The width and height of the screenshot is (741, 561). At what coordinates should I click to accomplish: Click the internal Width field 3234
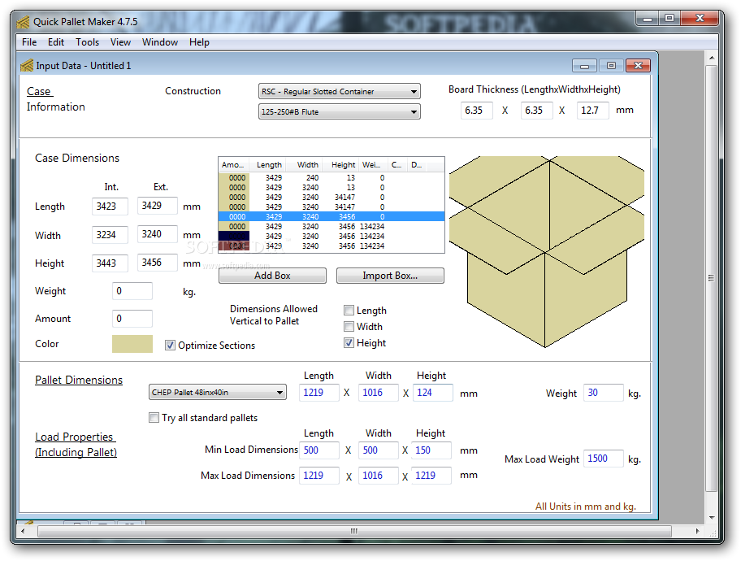[x=110, y=235]
